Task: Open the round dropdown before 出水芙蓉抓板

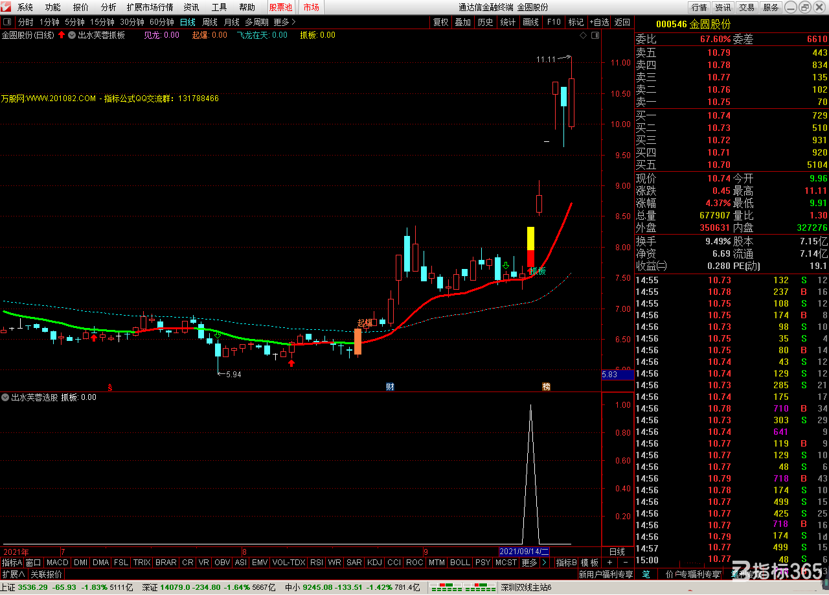Action: 72,35
